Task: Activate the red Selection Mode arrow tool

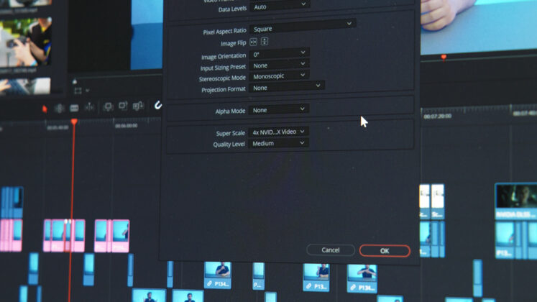Action: [45, 109]
